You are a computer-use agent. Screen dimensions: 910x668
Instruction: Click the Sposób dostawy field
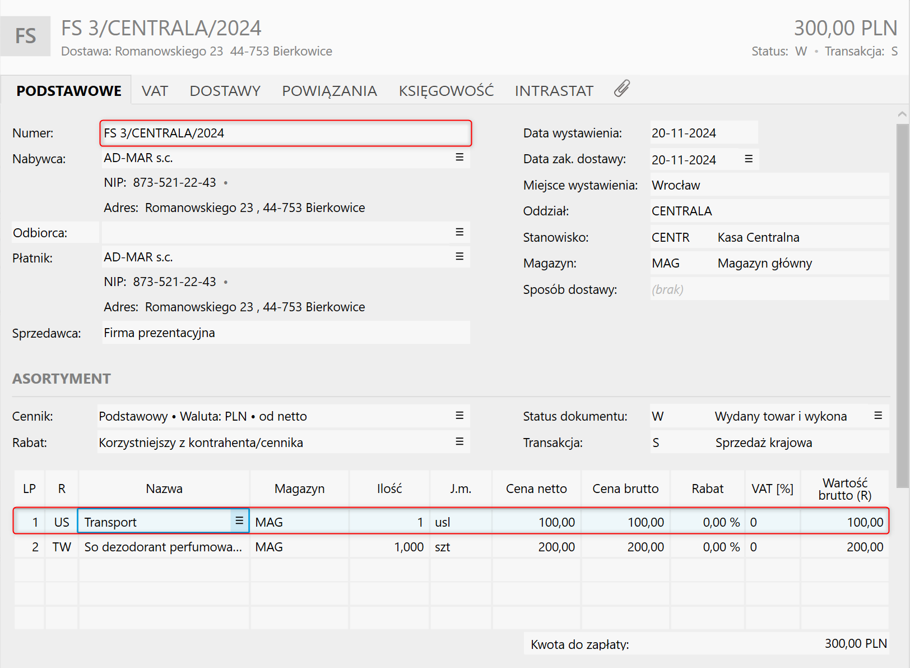(x=769, y=289)
